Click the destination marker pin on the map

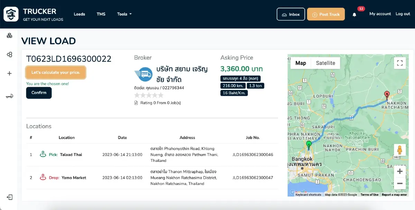(387, 94)
